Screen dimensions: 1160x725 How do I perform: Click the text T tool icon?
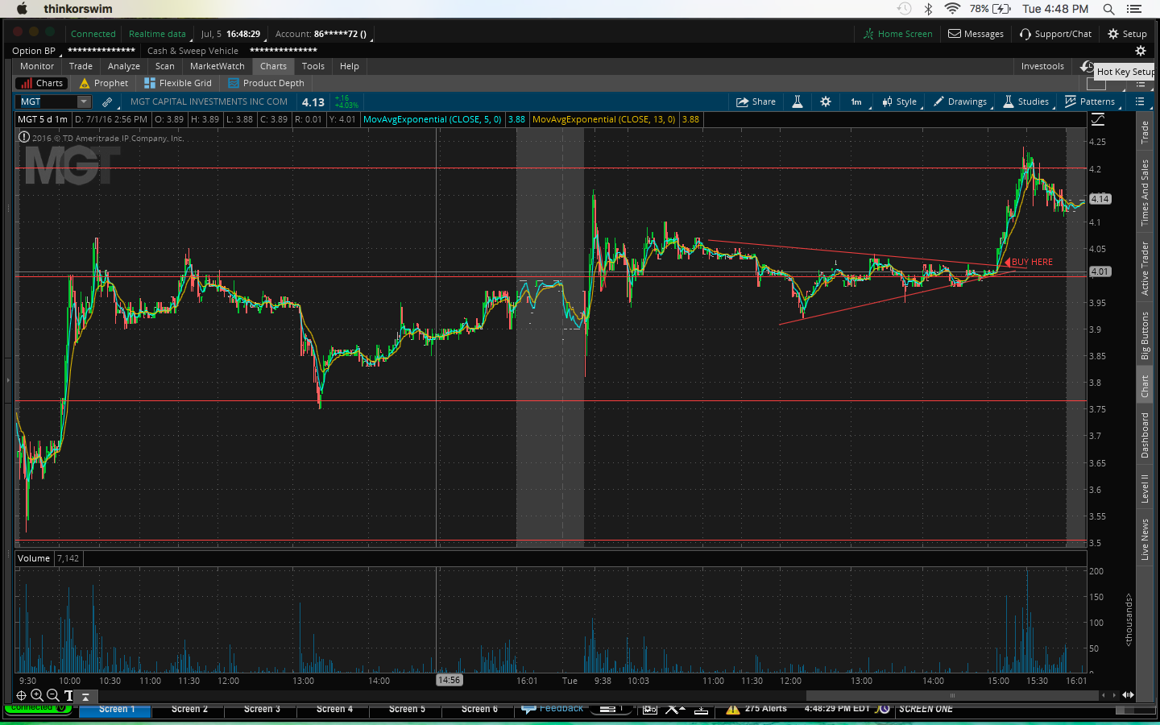click(68, 695)
